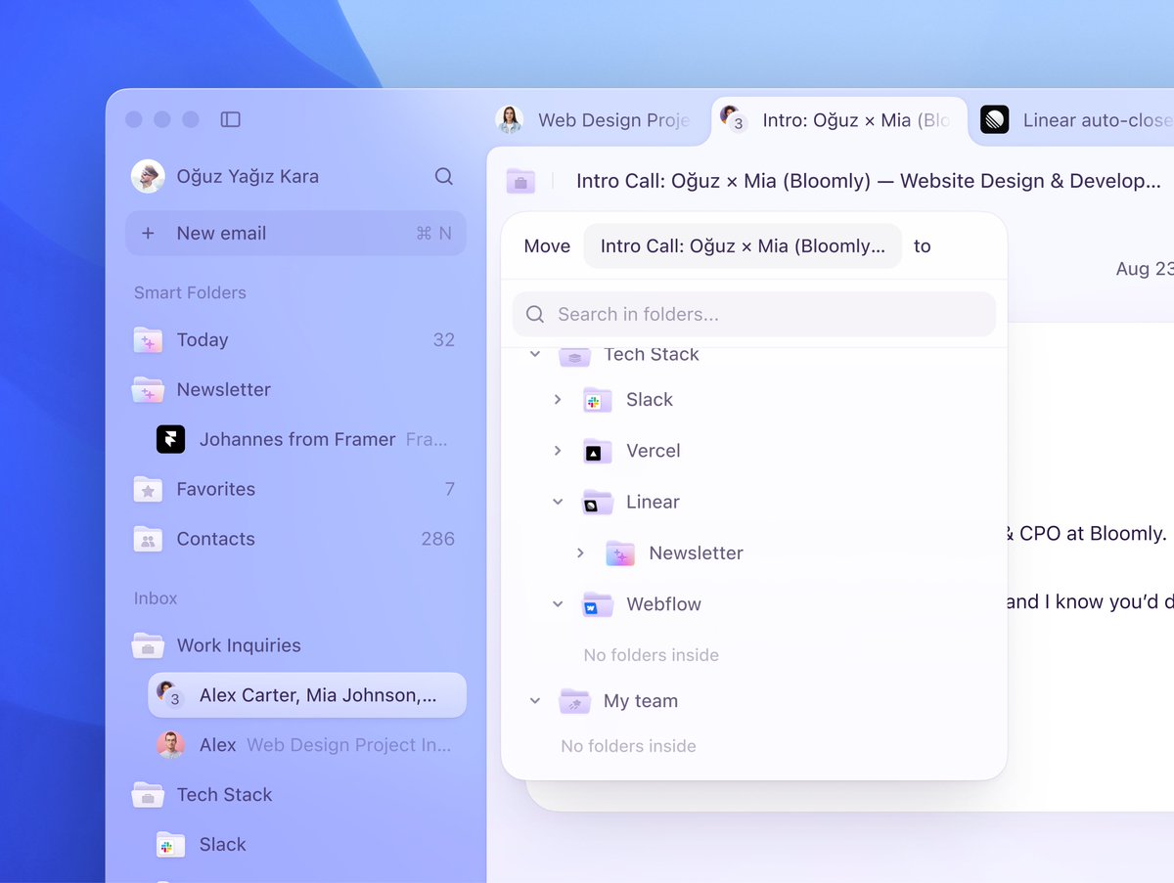Collapse the Webflow folder chevron
This screenshot has height=883, width=1174.
558,604
